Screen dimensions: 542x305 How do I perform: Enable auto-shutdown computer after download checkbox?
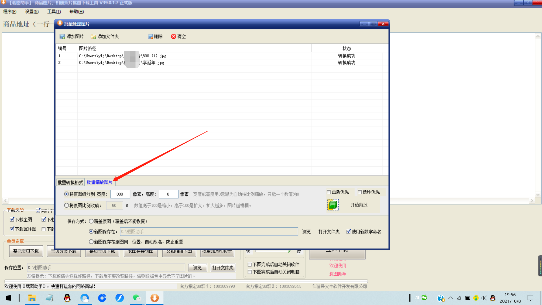pyautogui.click(x=250, y=272)
